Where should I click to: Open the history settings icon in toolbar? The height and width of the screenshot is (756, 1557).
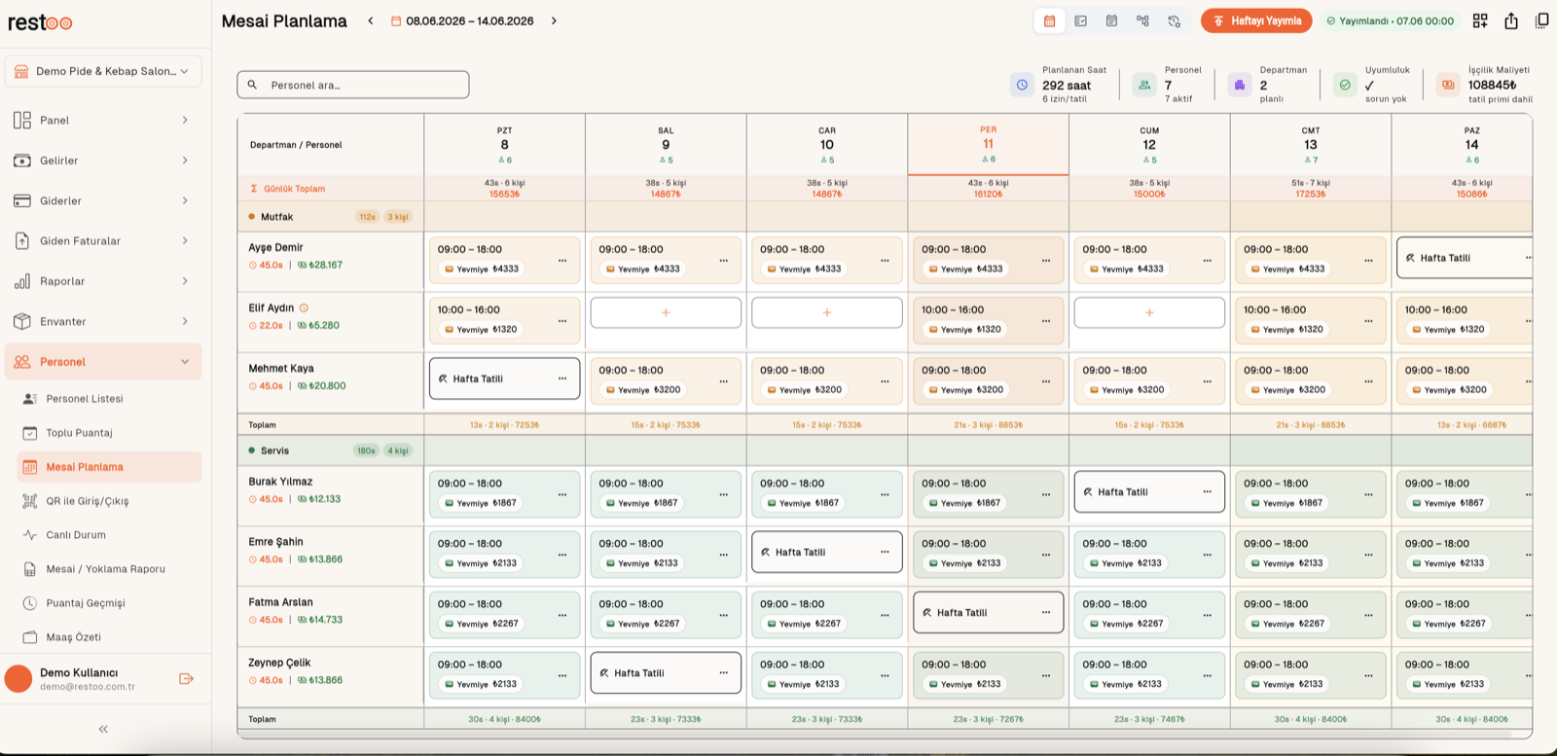click(x=1174, y=20)
